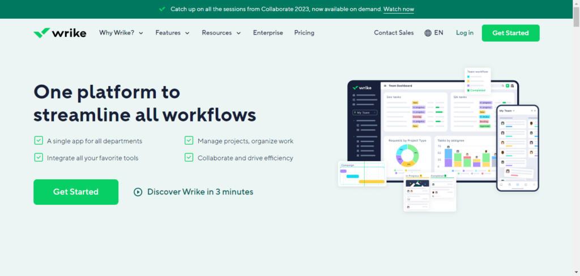Click the Dev tasks panel heading
This screenshot has width=580, height=276.
click(394, 97)
